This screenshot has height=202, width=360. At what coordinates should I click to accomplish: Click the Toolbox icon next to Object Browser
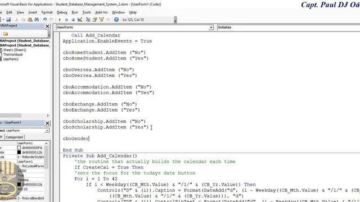click(x=108, y=20)
